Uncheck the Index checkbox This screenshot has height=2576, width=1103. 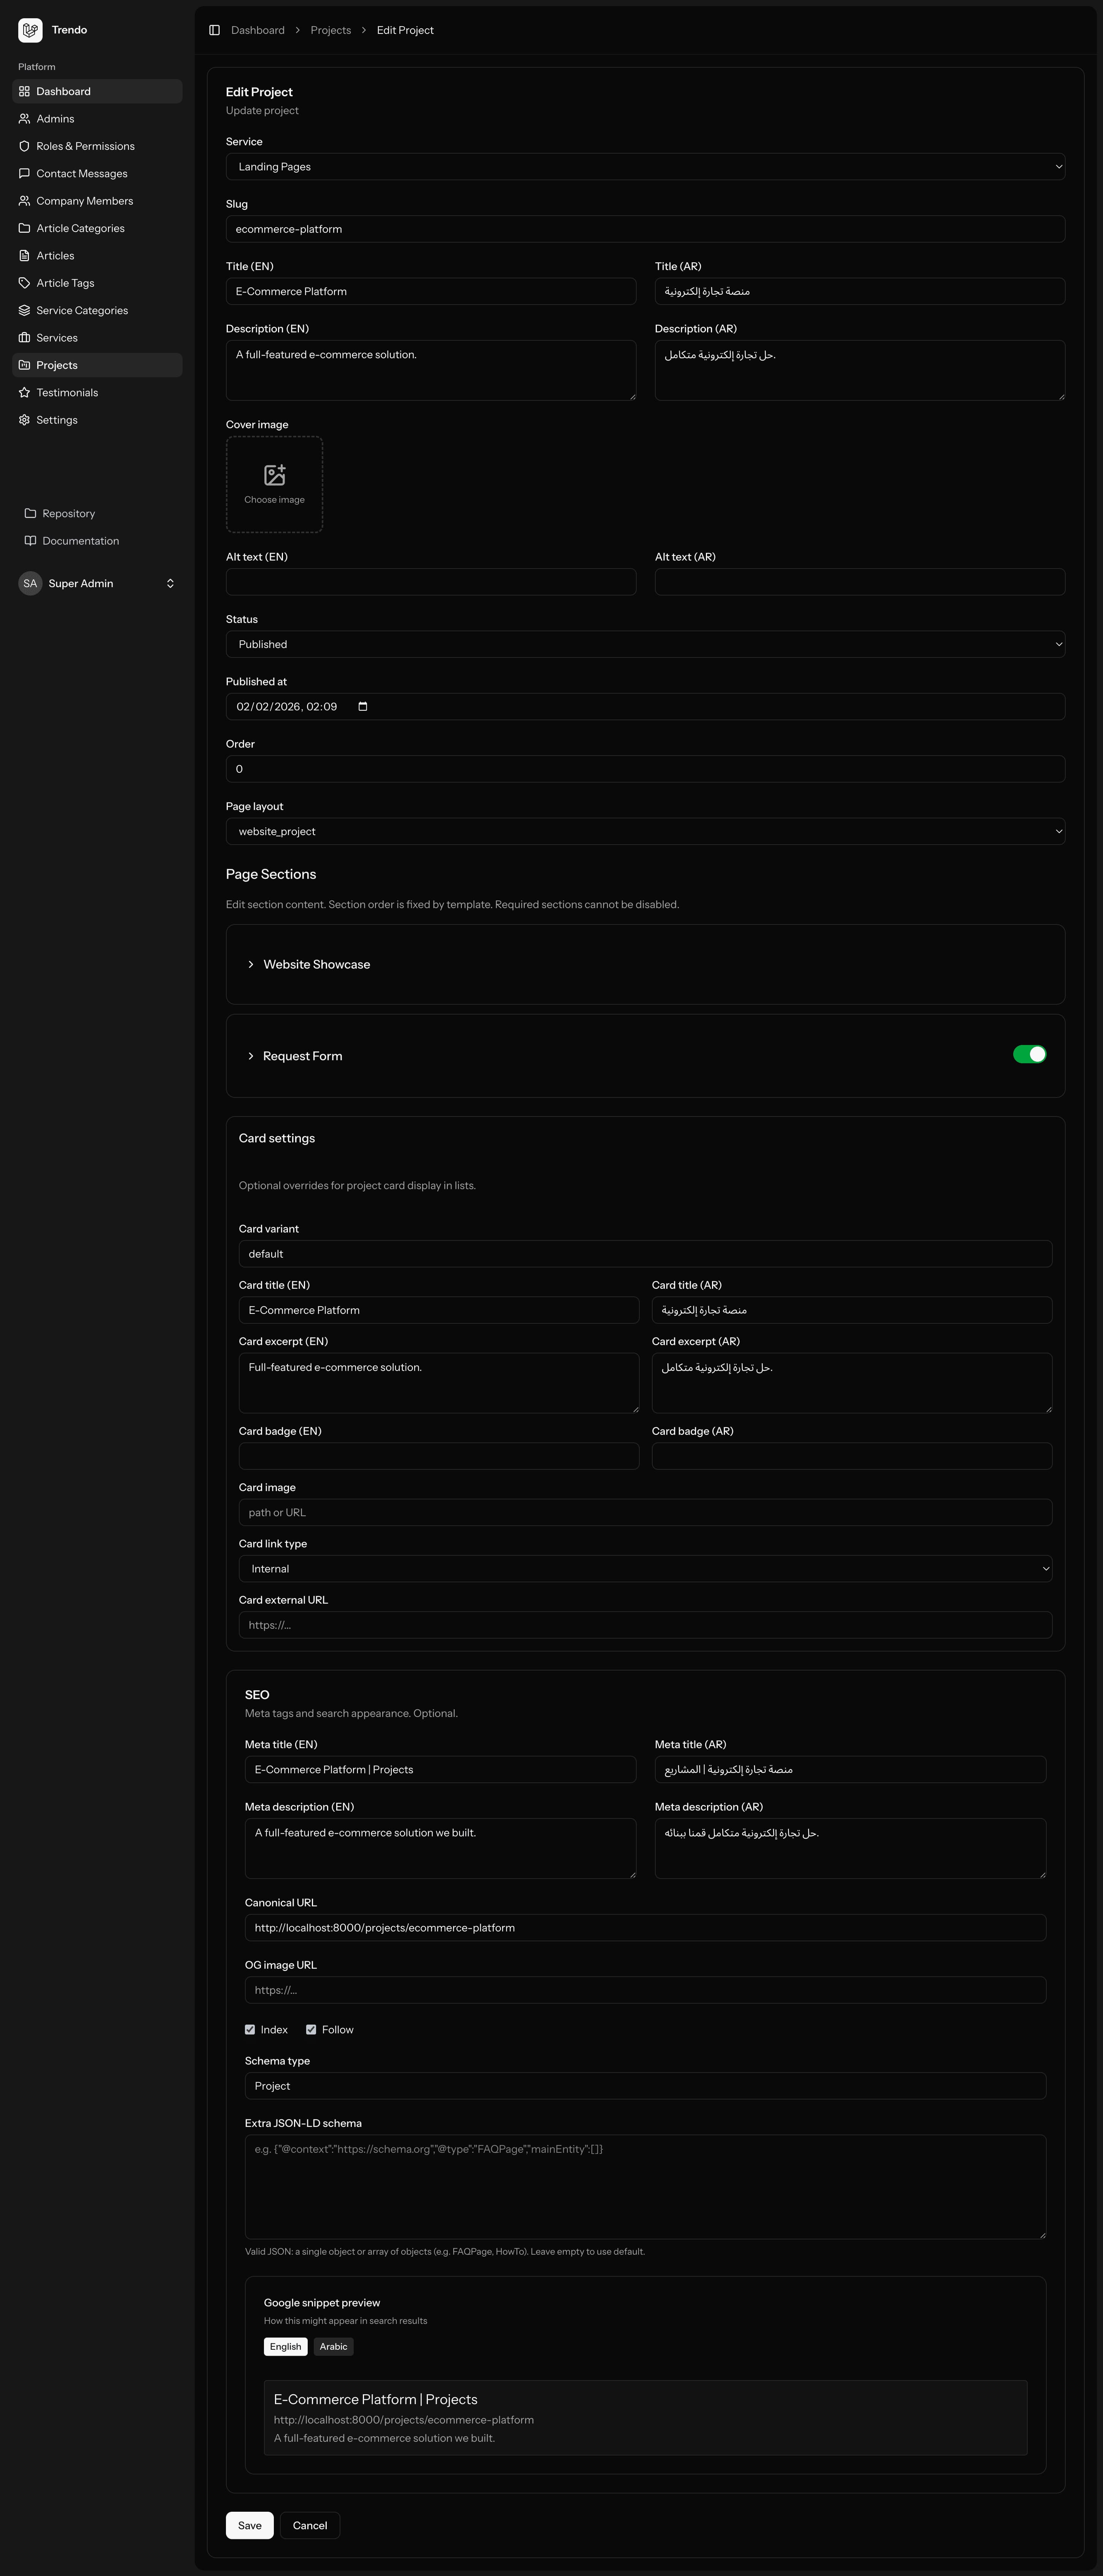click(250, 2030)
